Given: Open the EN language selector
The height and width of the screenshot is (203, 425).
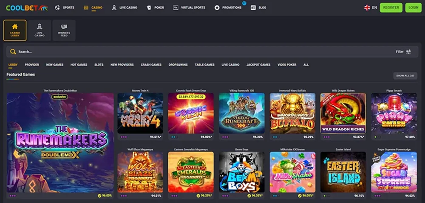Looking at the screenshot, I should point(374,8).
